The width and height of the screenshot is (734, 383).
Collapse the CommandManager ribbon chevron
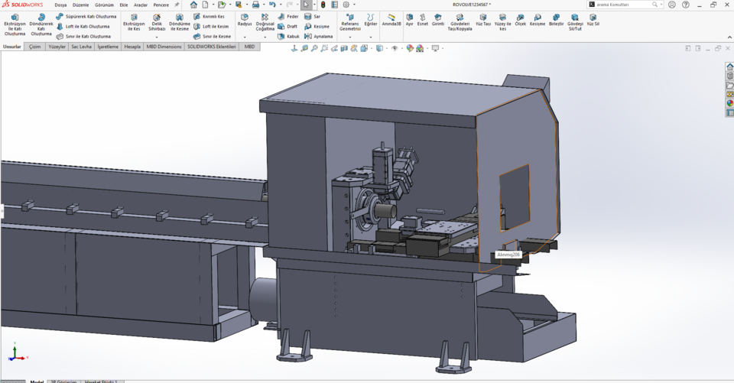(729, 37)
